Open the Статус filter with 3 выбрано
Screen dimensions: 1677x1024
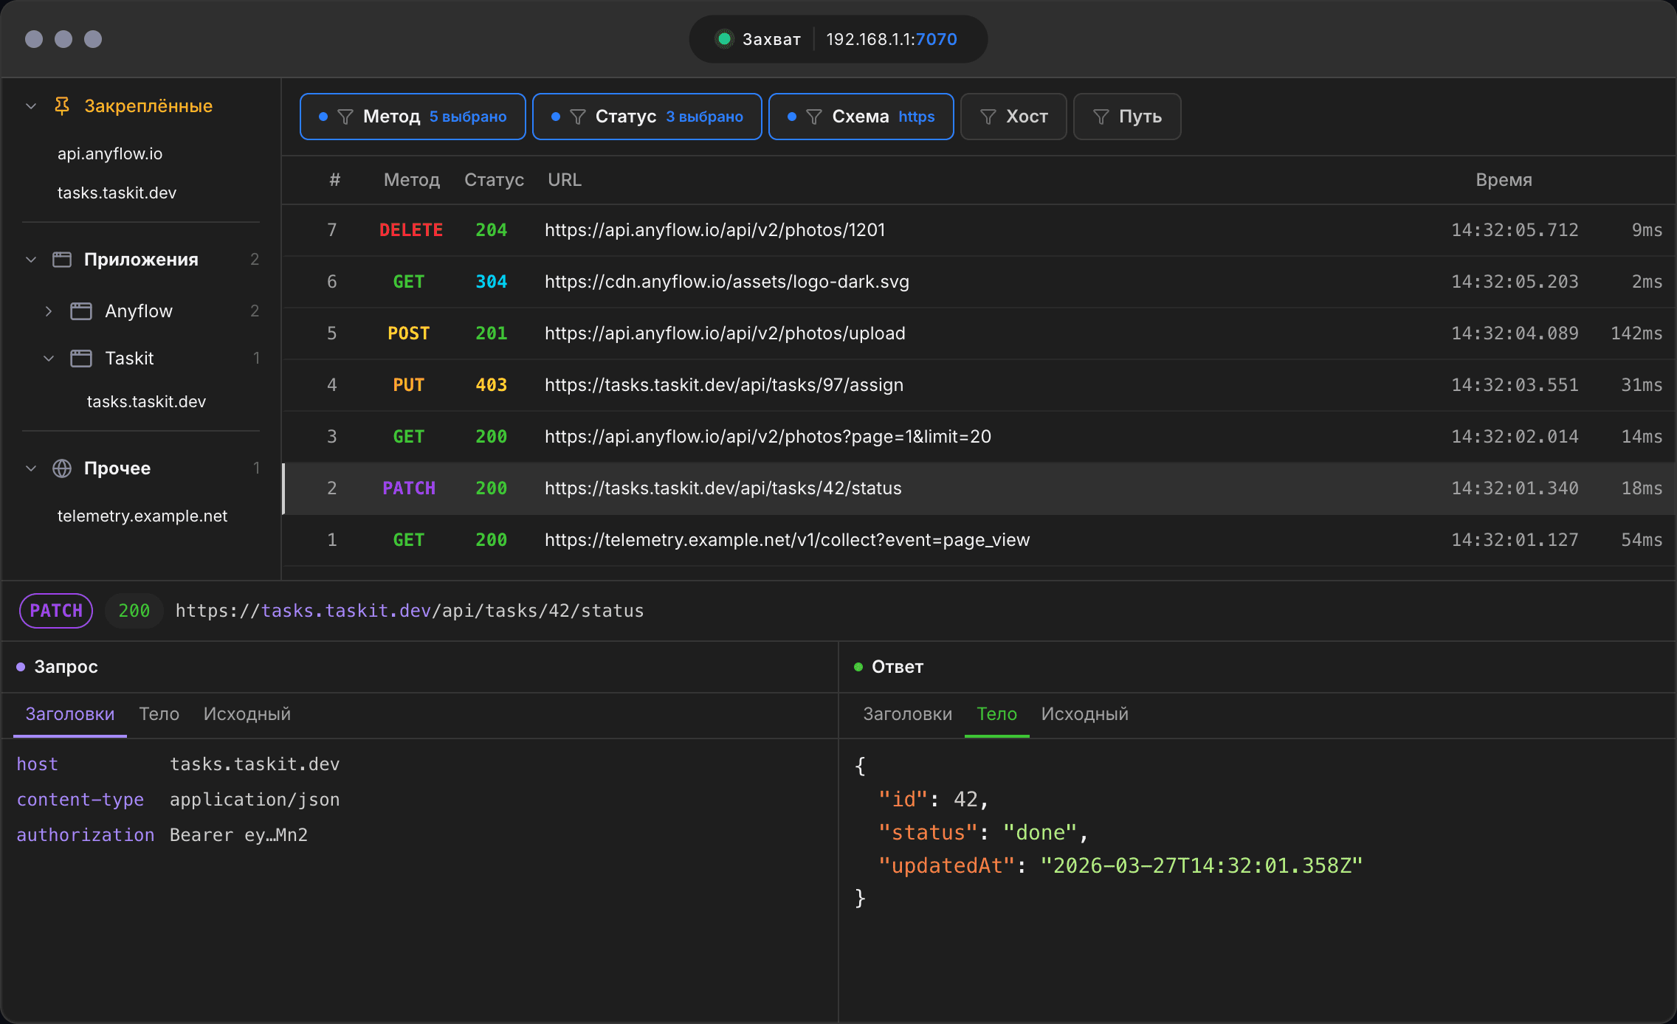pos(647,117)
